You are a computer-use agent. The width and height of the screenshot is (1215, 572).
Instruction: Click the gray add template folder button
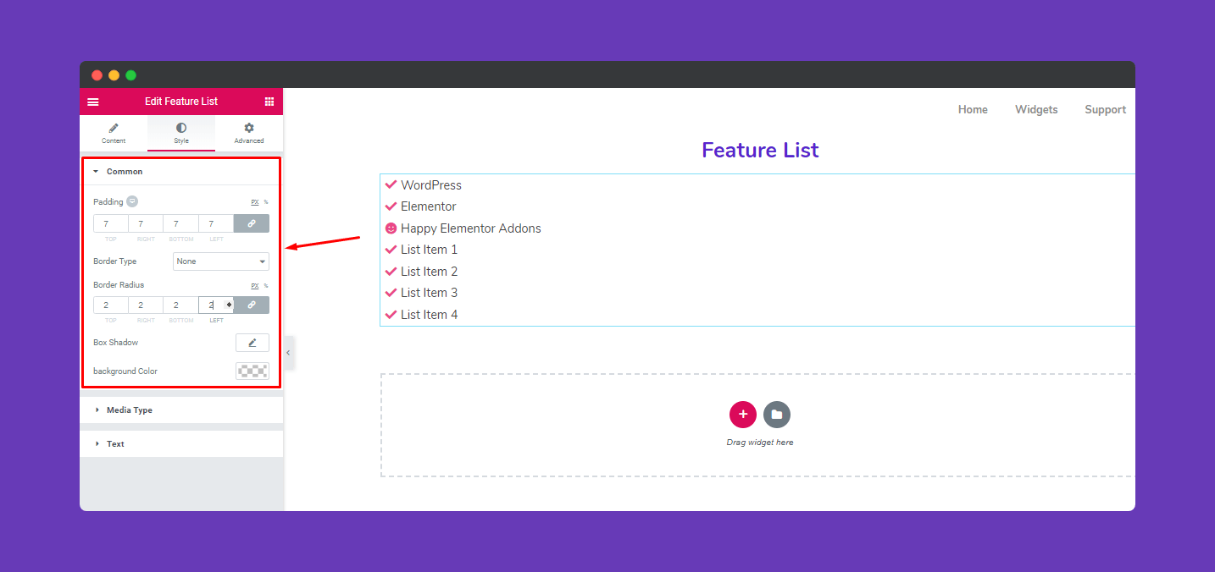pyautogui.click(x=777, y=415)
